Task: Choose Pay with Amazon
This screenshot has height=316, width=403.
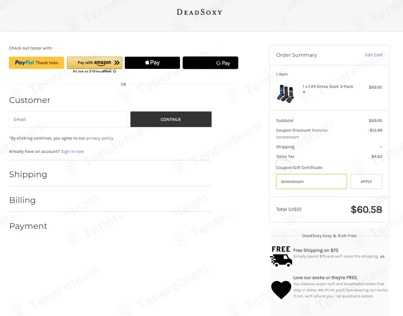Action: 95,63
